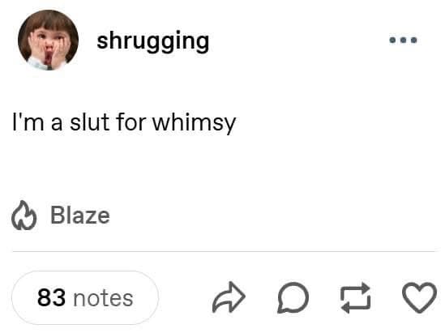Click the Blaze flame icon
This screenshot has height=333, width=445.
(x=24, y=216)
